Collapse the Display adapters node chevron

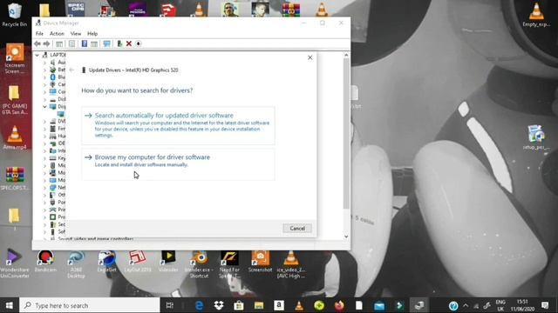(44, 106)
